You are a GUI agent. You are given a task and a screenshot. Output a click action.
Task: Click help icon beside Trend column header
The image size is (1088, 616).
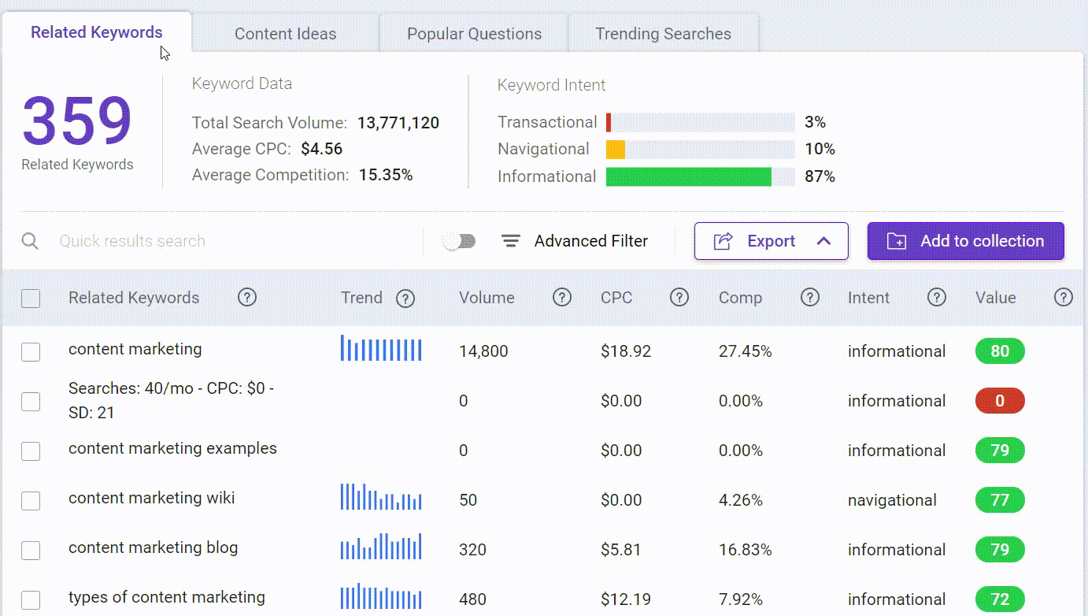(405, 299)
